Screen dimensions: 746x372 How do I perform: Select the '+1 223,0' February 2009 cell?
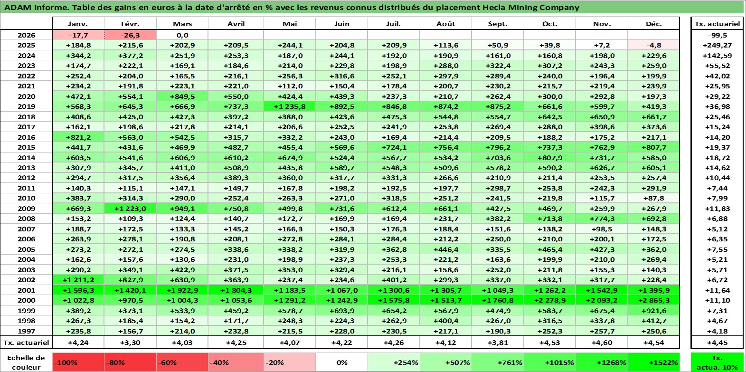131,209
